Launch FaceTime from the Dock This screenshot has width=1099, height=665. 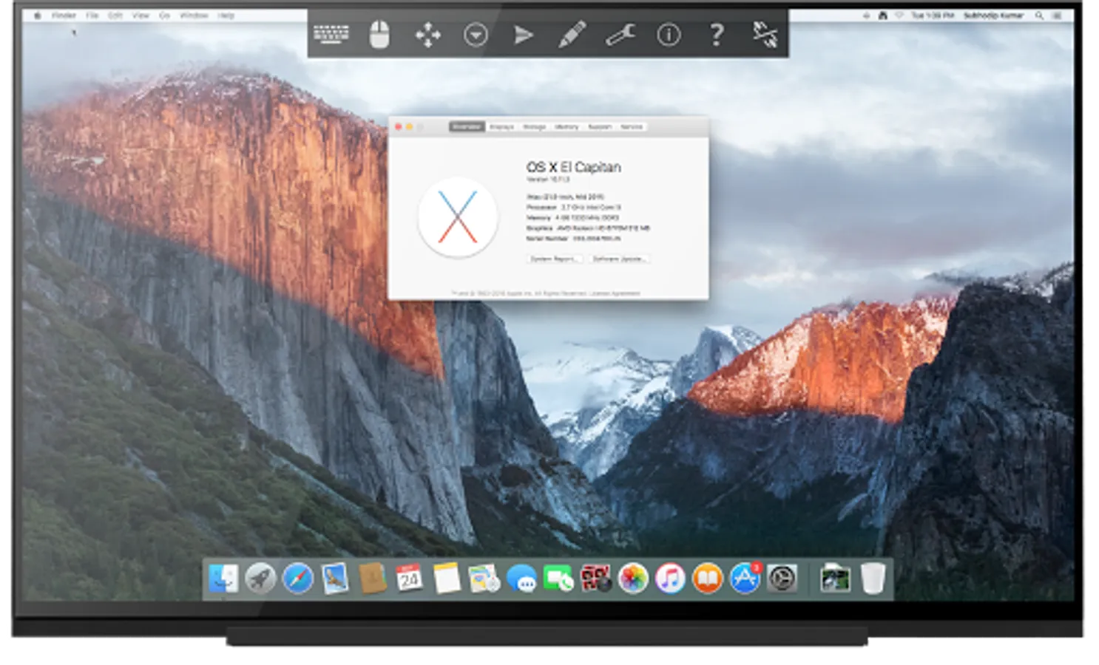click(558, 579)
